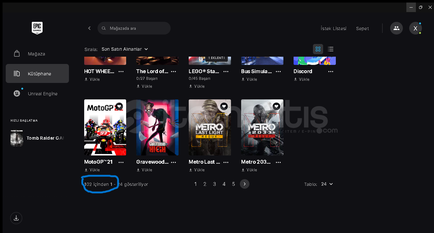Install The Lord of the Rings via Yükle
434x233 pixels.
[144, 86]
